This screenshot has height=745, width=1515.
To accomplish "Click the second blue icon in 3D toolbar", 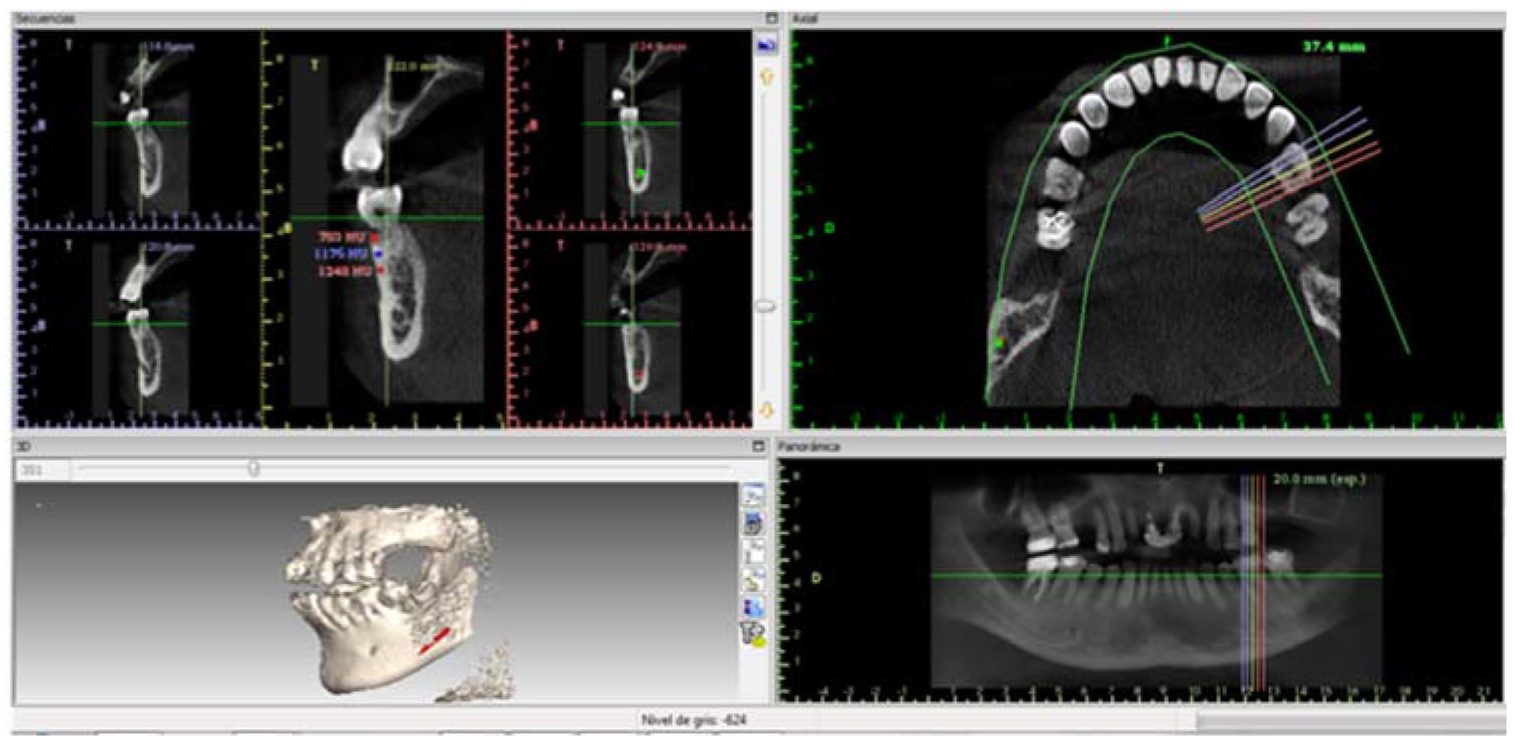I will (753, 523).
